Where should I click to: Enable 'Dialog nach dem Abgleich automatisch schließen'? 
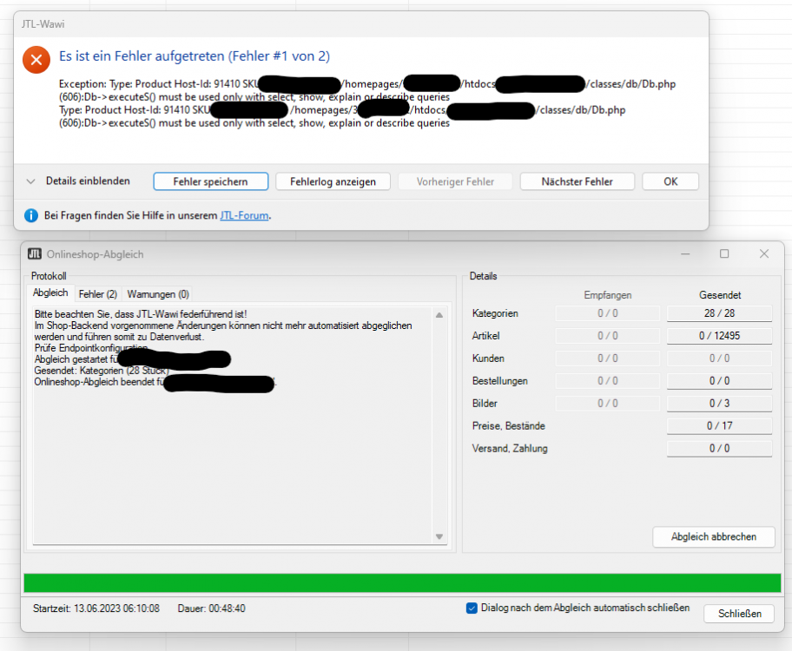[472, 608]
